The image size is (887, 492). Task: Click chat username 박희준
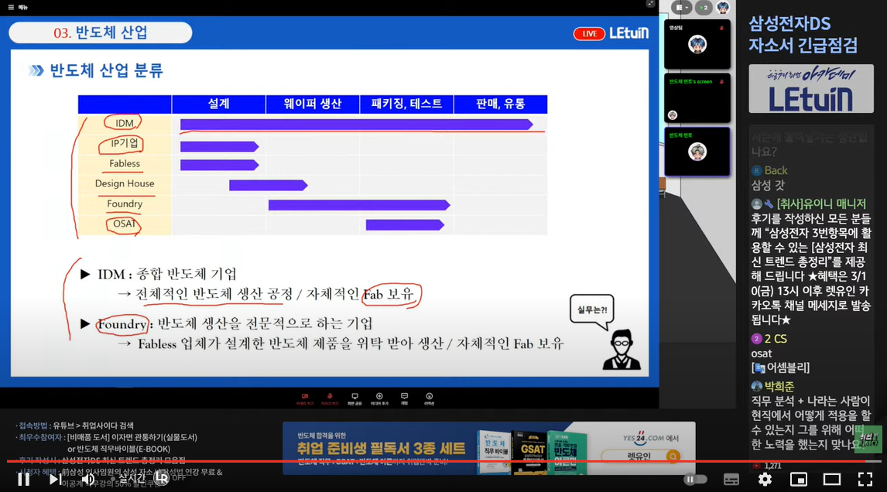tap(779, 386)
